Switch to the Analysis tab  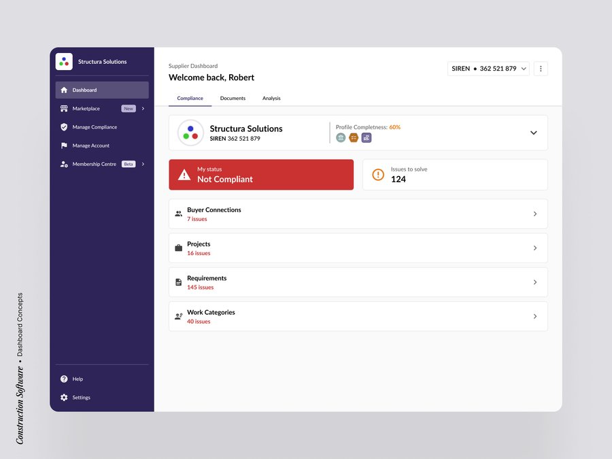tap(271, 99)
